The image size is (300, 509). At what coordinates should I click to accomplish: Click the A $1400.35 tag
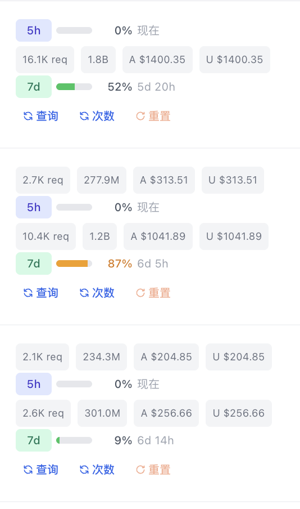tap(157, 60)
